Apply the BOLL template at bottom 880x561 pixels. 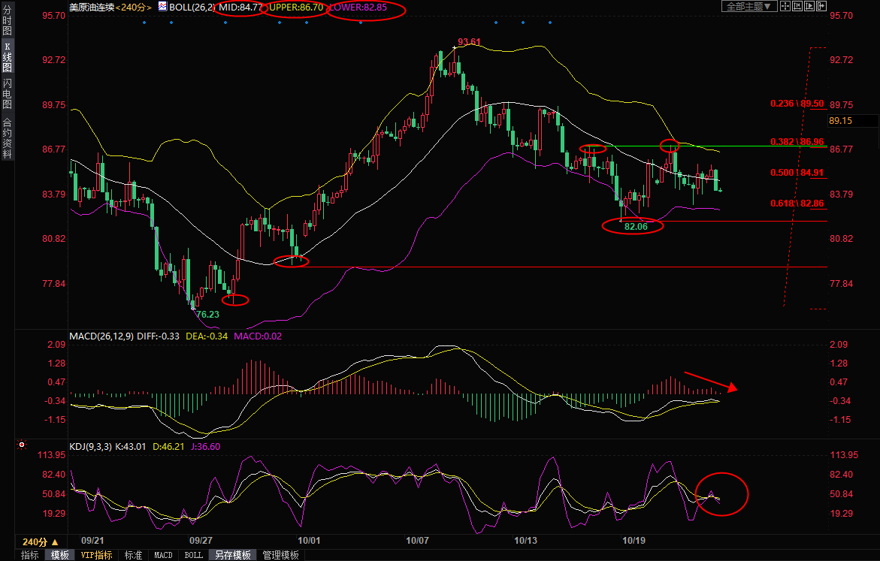coord(193,555)
